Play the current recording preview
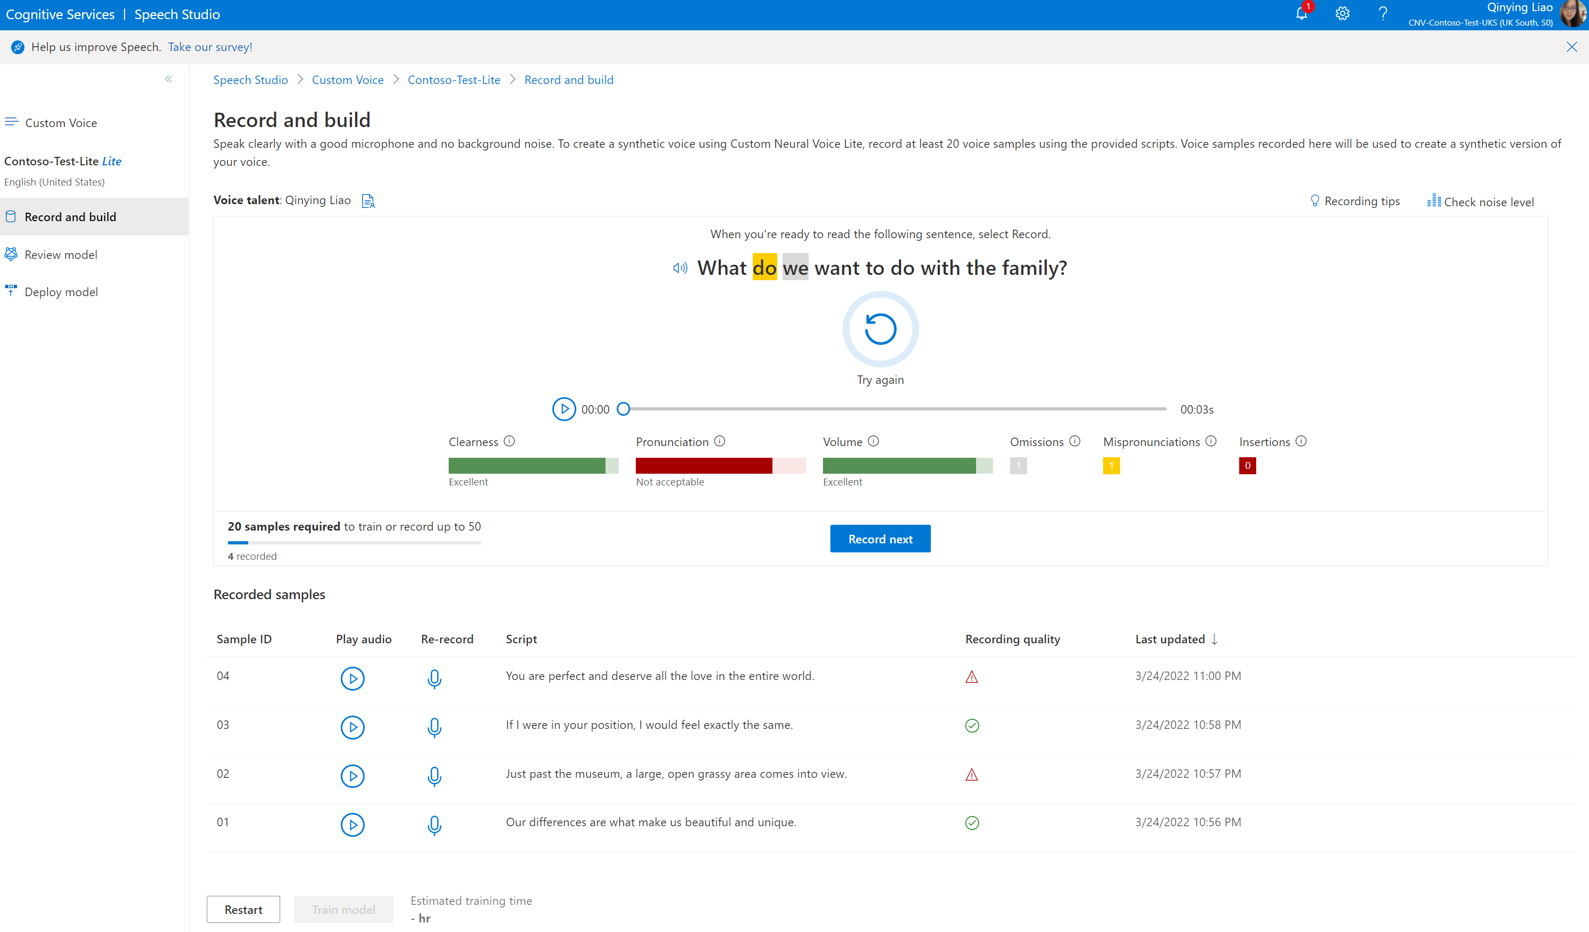 coord(564,409)
